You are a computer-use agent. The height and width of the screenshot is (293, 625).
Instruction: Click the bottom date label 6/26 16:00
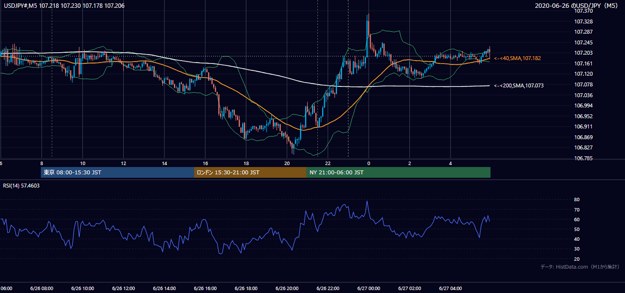pos(205,289)
